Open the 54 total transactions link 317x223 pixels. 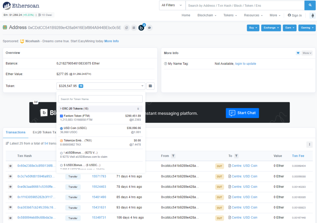[46, 144]
